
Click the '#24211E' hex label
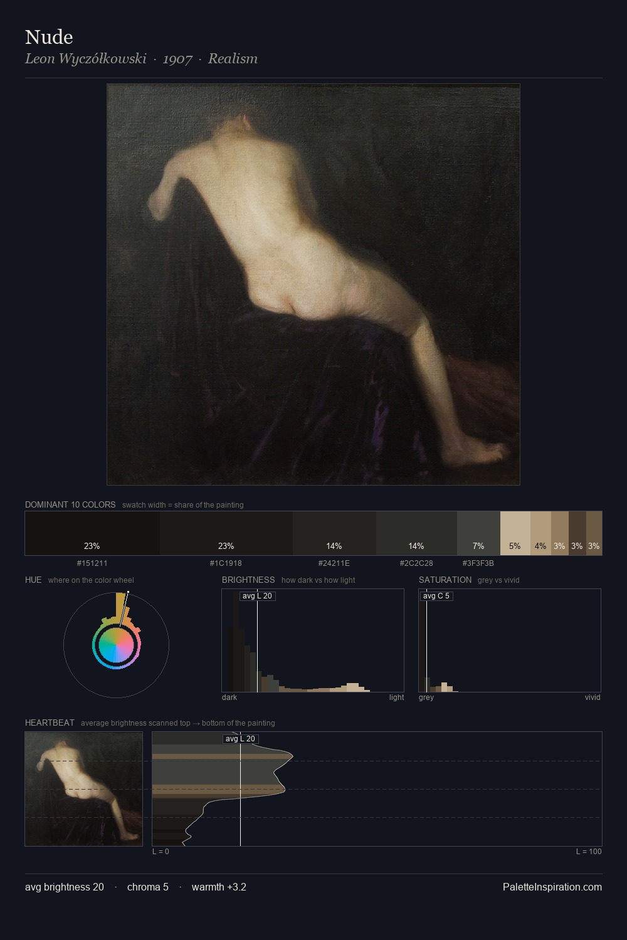[334, 563]
